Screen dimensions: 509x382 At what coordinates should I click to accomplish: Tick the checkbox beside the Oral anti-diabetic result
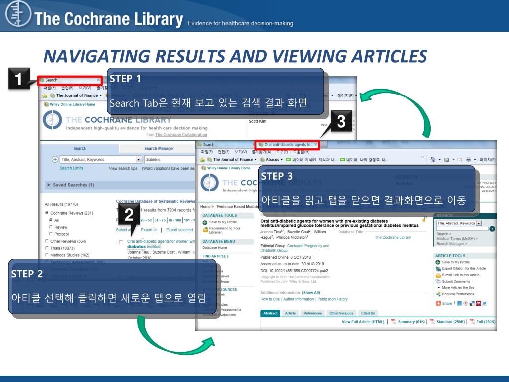[x=121, y=242]
